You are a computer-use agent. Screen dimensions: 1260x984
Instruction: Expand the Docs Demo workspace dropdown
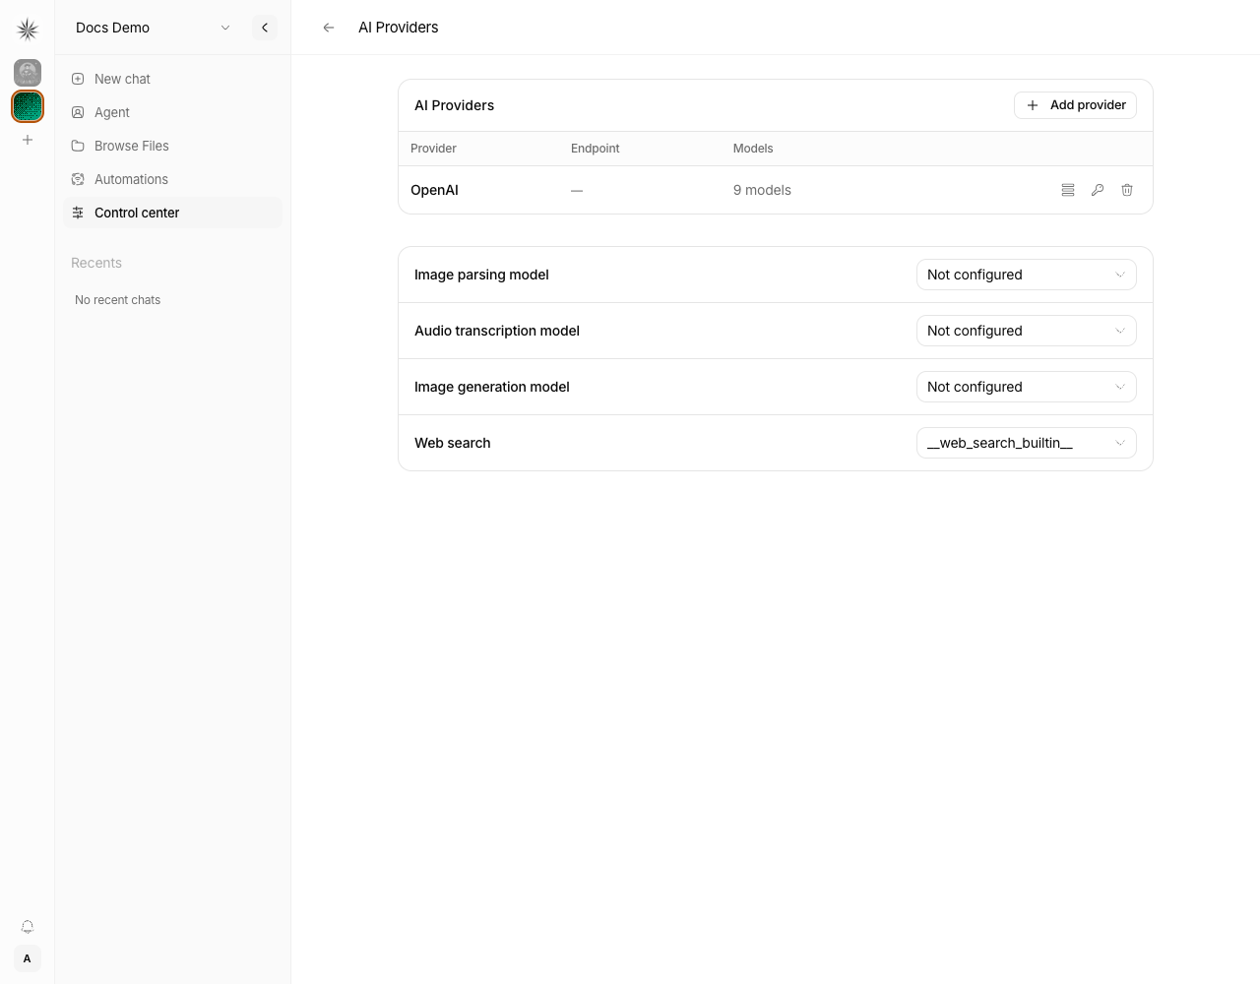point(153,28)
